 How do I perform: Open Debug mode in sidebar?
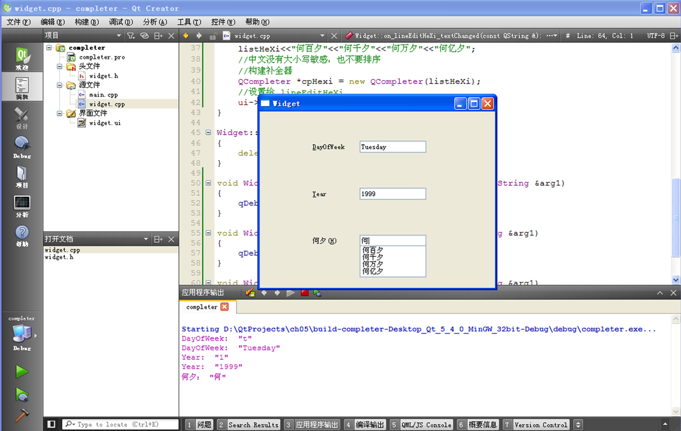(x=22, y=147)
